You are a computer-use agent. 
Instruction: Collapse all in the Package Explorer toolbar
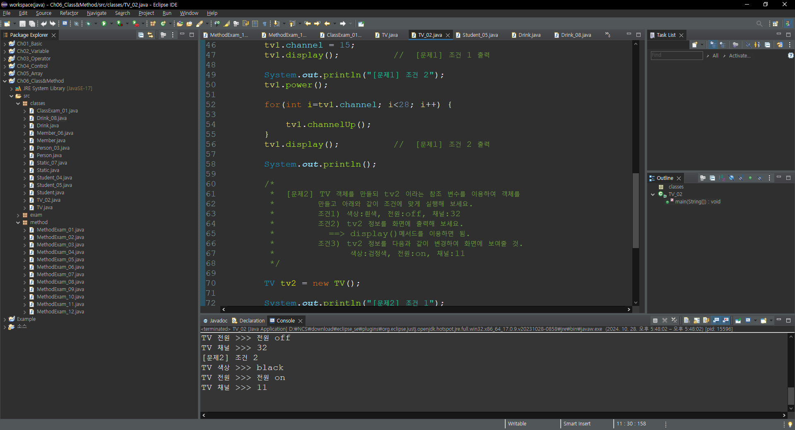pyautogui.click(x=141, y=35)
